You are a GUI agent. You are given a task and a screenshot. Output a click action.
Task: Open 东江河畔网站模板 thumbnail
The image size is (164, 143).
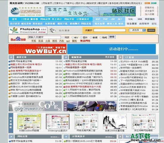(143, 122)
